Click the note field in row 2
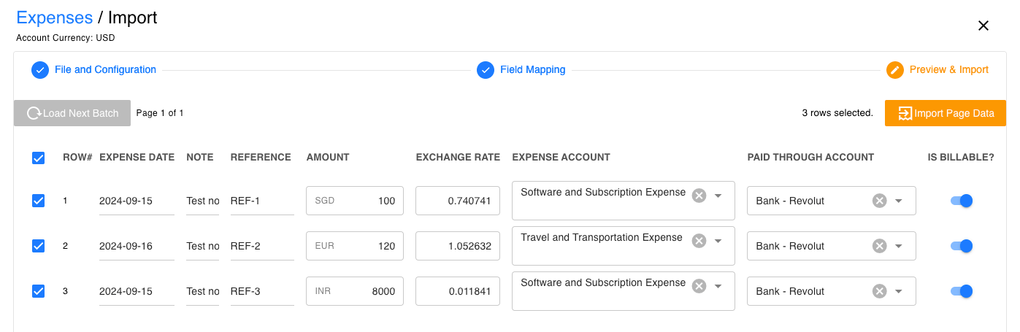The image size is (1020, 332). click(203, 246)
